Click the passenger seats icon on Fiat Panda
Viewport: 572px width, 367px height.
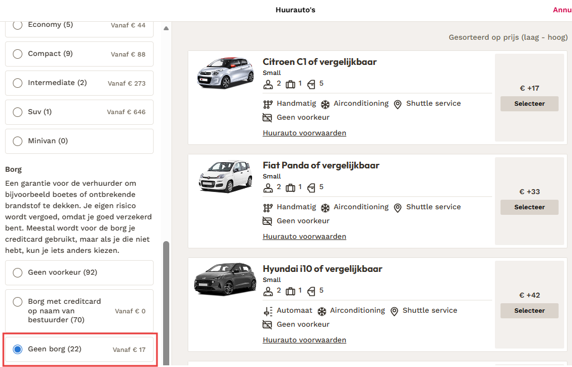click(x=268, y=188)
